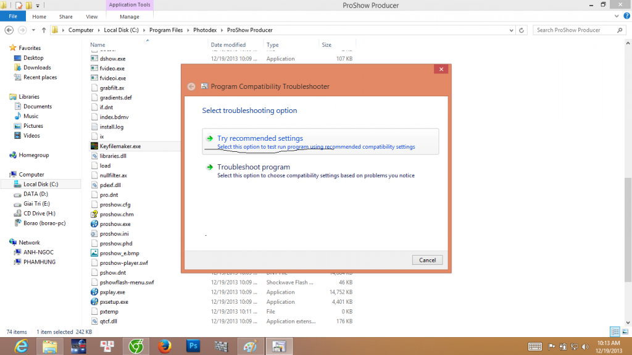Open Homegroup in the navigation pane
Screen dimensions: 632x355
click(33, 155)
